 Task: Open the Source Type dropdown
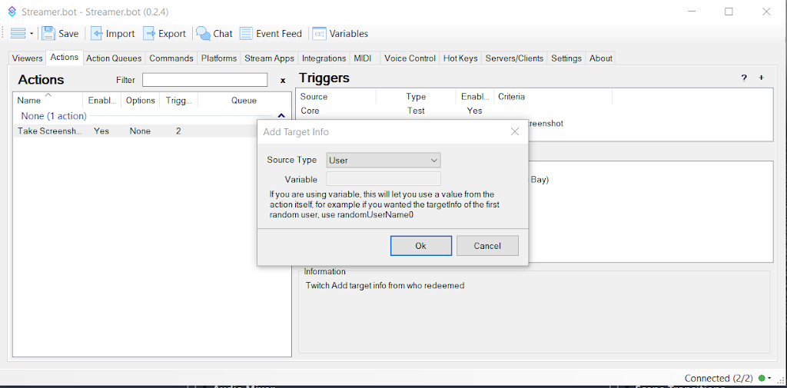(x=384, y=160)
